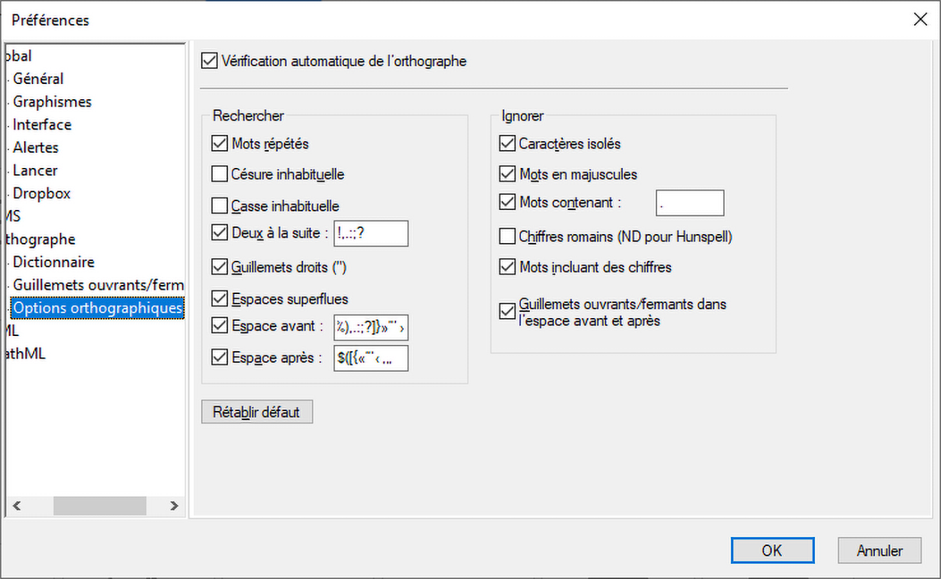Select Dictionnaire in the preferences tree
Image resolution: width=941 pixels, height=579 pixels.
[x=54, y=262]
